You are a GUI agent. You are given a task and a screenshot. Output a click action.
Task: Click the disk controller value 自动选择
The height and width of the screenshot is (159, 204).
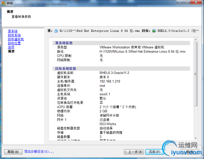click(x=106, y=128)
